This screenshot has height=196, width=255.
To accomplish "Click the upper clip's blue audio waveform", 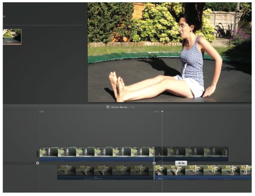I will [97, 159].
